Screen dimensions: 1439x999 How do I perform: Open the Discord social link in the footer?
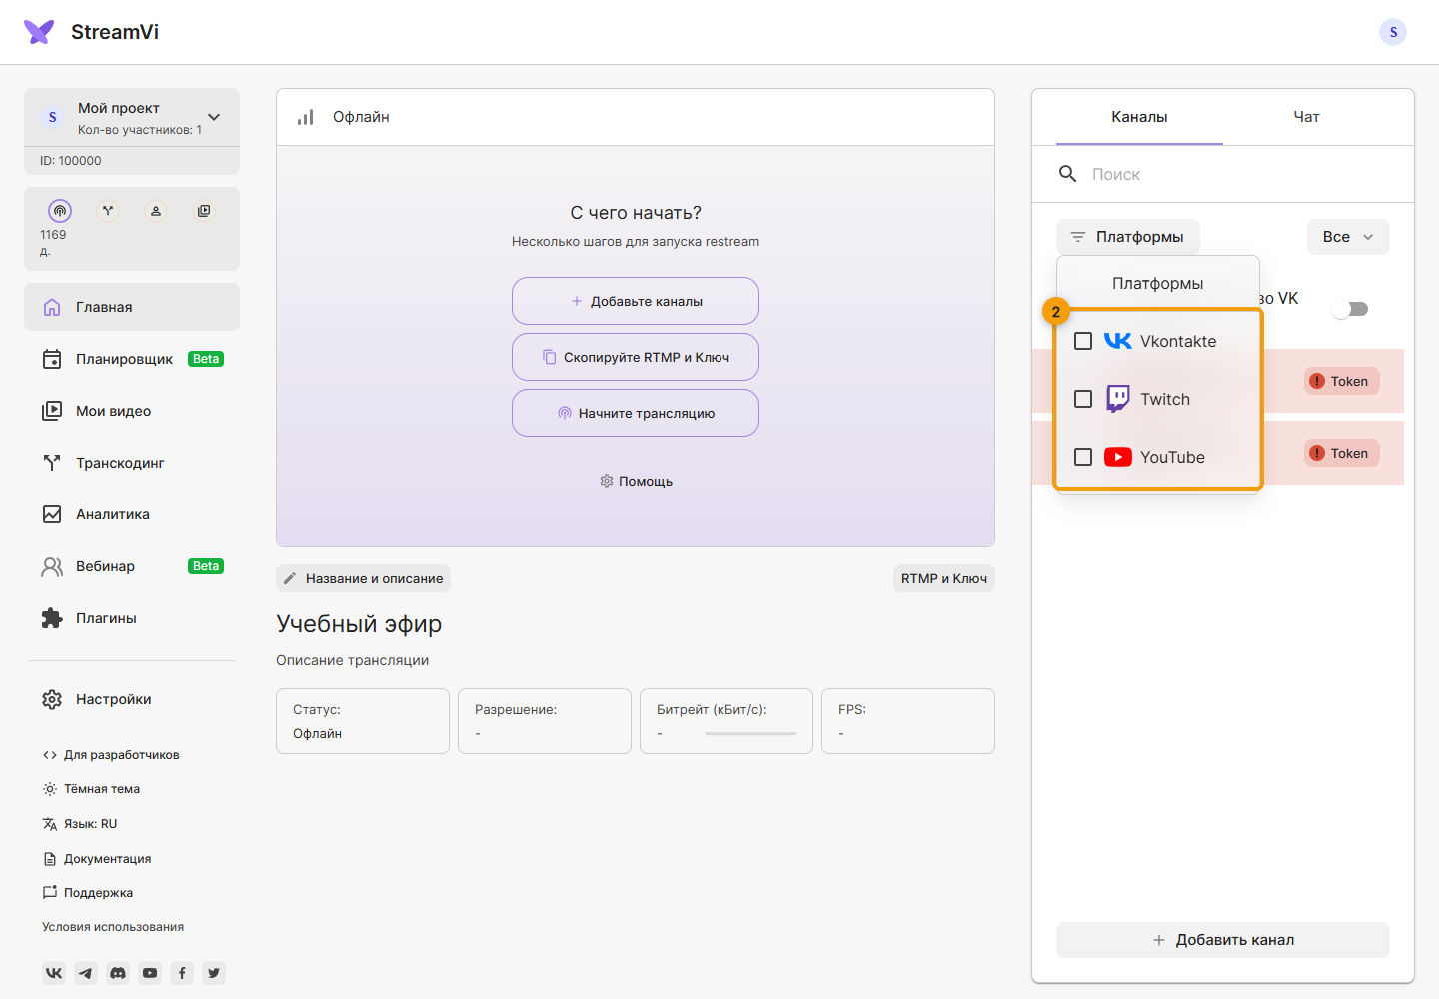[118, 973]
